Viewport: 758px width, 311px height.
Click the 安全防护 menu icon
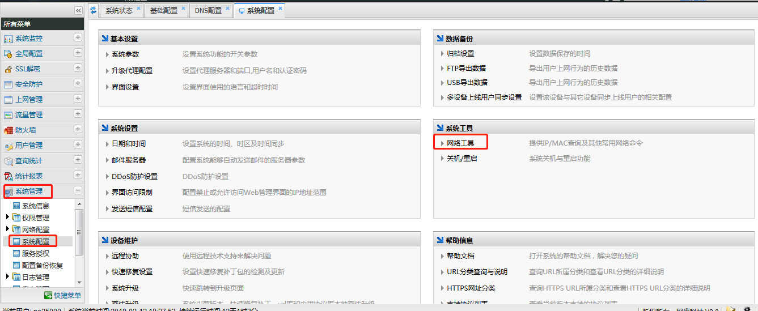click(8, 84)
